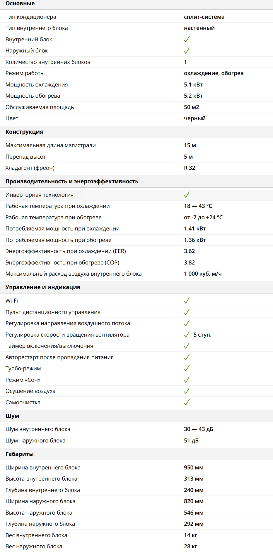Click the checkmark for Внутренний блок
Viewport: 273px width, 553px height.
click(x=187, y=39)
